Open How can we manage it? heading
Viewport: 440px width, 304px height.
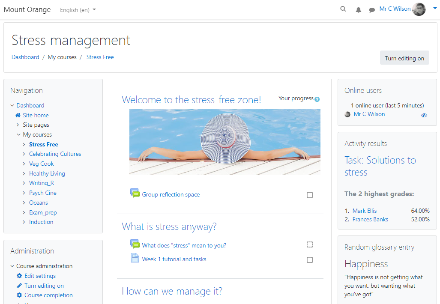tap(172, 292)
